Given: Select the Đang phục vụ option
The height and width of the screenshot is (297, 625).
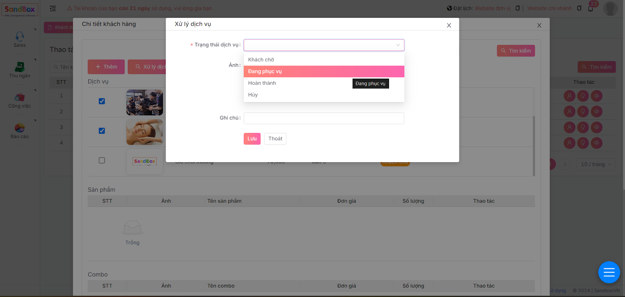Looking at the screenshot, I should (265, 71).
